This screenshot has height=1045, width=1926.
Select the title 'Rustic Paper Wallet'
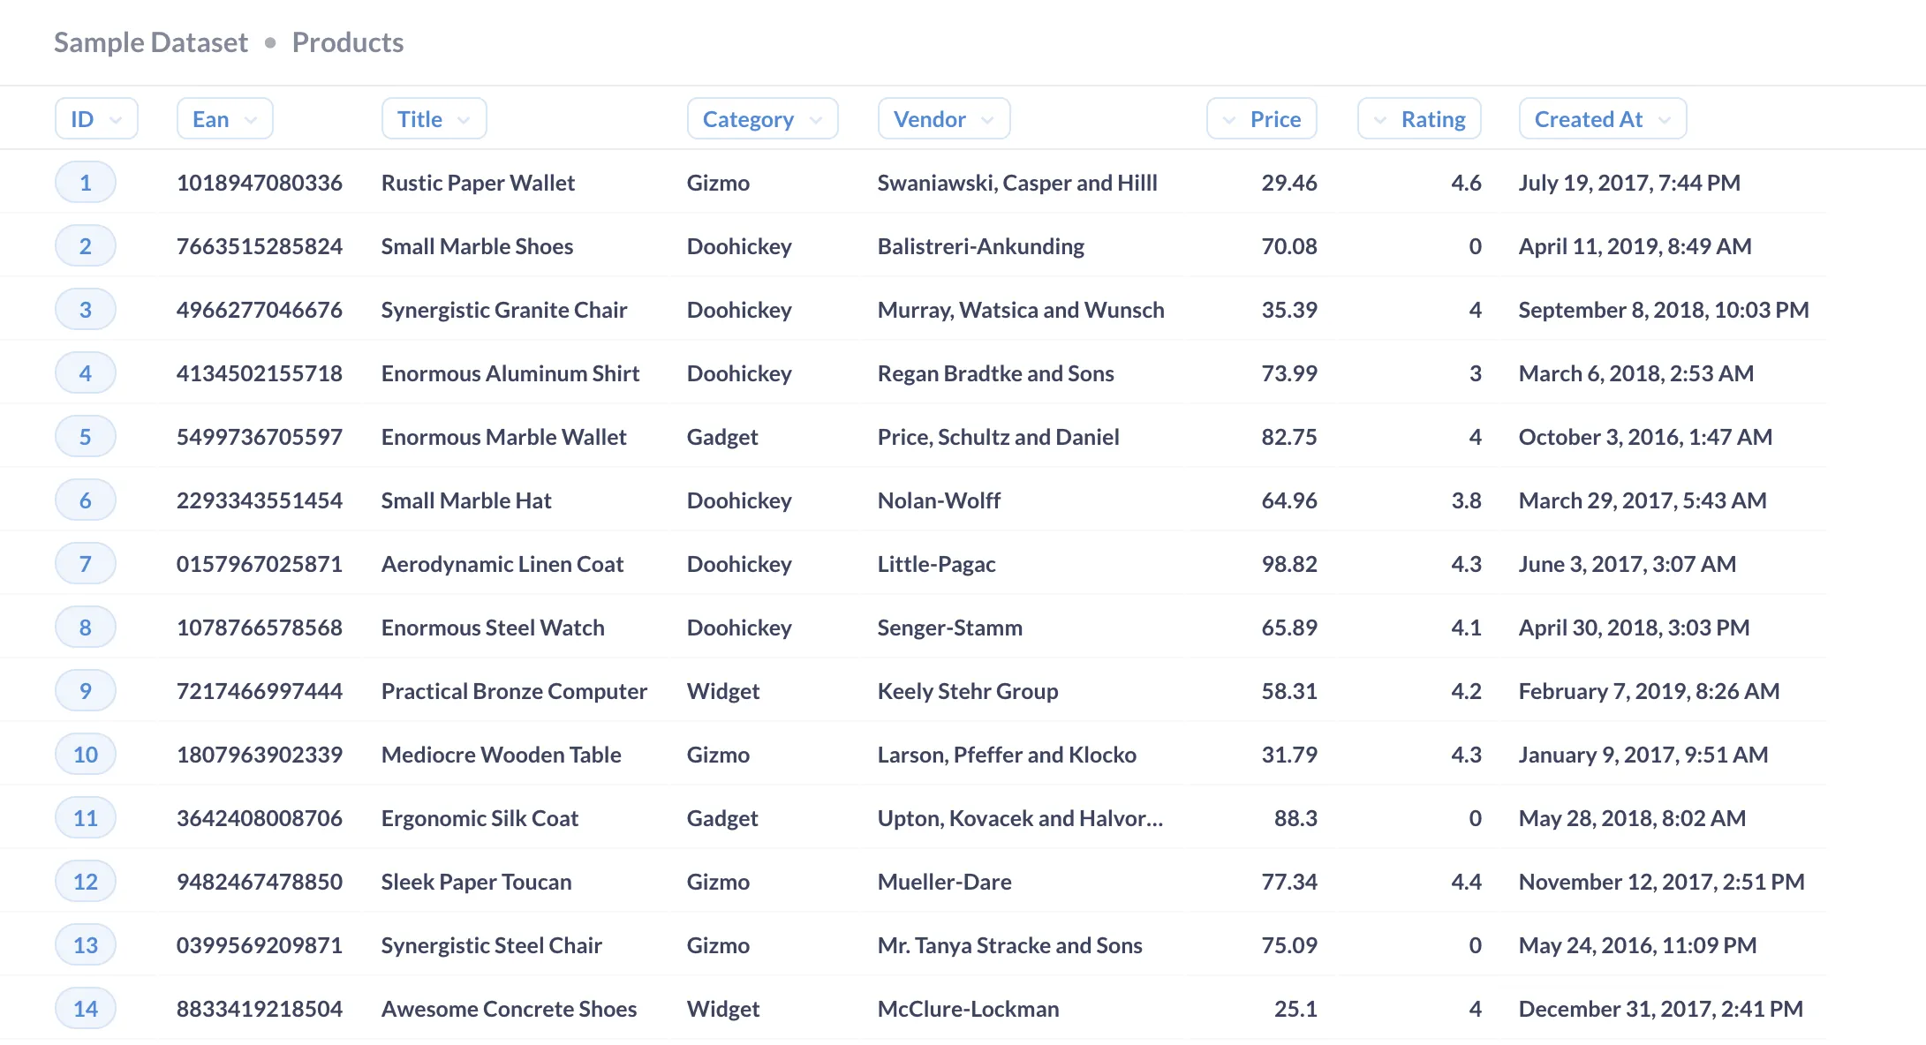478,183
